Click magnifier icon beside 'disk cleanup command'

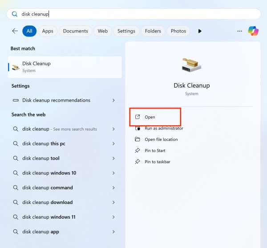[16, 188]
